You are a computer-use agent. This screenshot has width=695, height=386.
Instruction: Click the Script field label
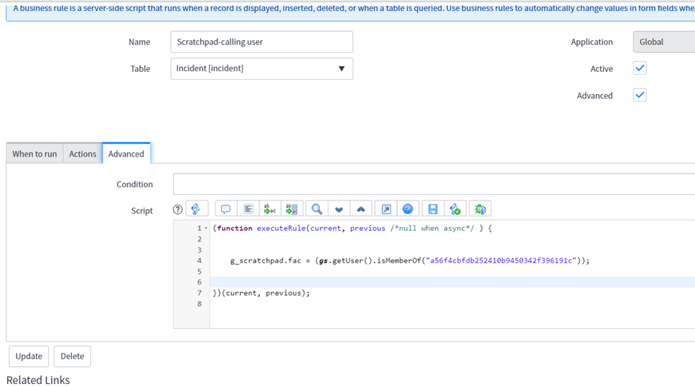pos(142,211)
